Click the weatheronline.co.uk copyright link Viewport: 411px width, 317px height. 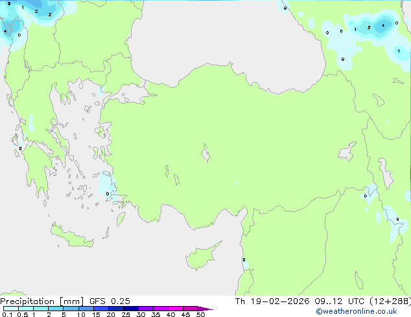pyautogui.click(x=365, y=311)
